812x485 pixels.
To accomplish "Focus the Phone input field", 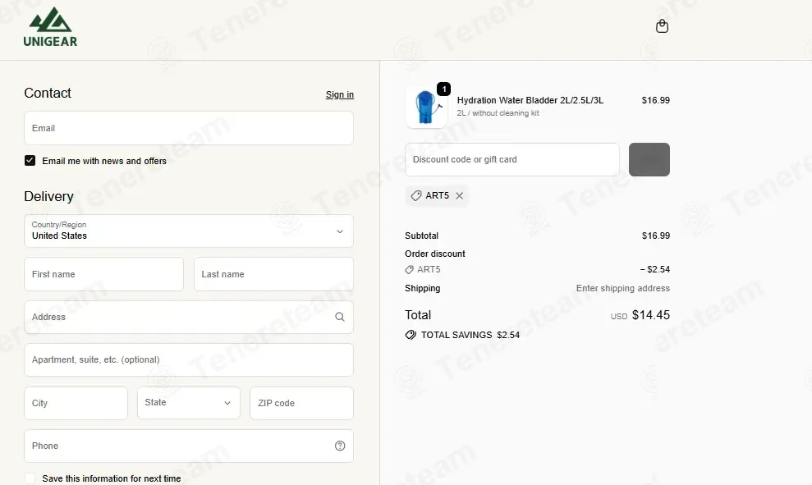I will click(189, 446).
